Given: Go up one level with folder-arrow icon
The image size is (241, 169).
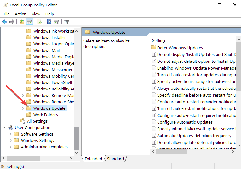Looking at the screenshot, I should (22, 22).
